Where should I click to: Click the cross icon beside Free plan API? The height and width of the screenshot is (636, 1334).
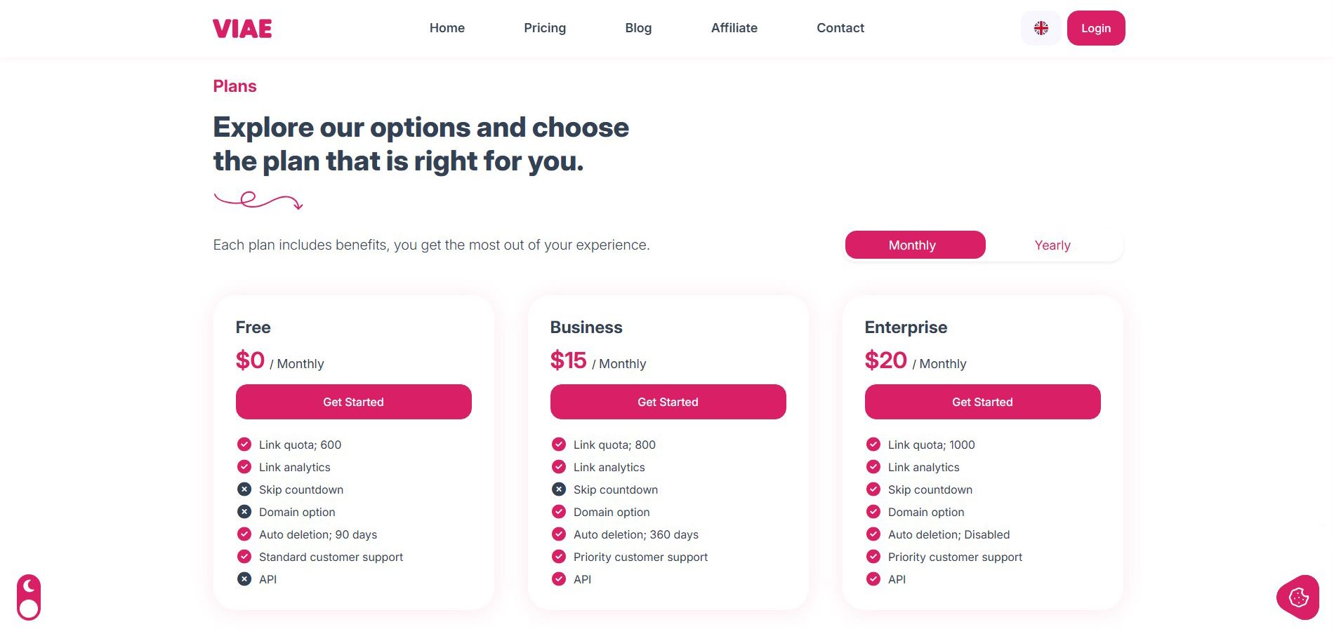(x=244, y=579)
